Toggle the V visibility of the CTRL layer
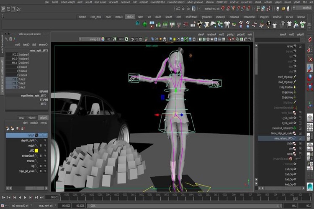 click(45, 150)
